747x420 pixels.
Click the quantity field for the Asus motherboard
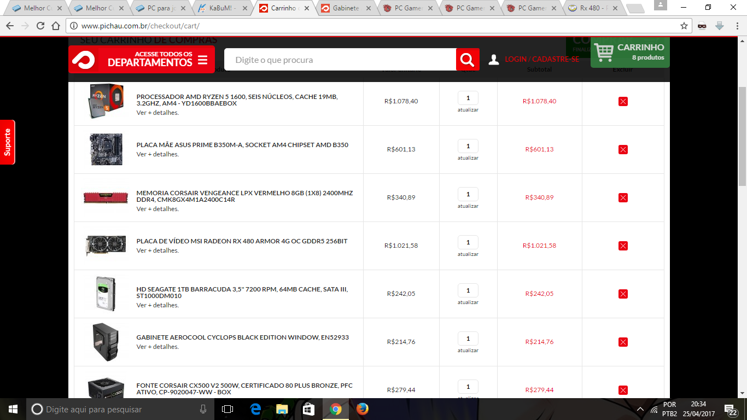point(468,146)
